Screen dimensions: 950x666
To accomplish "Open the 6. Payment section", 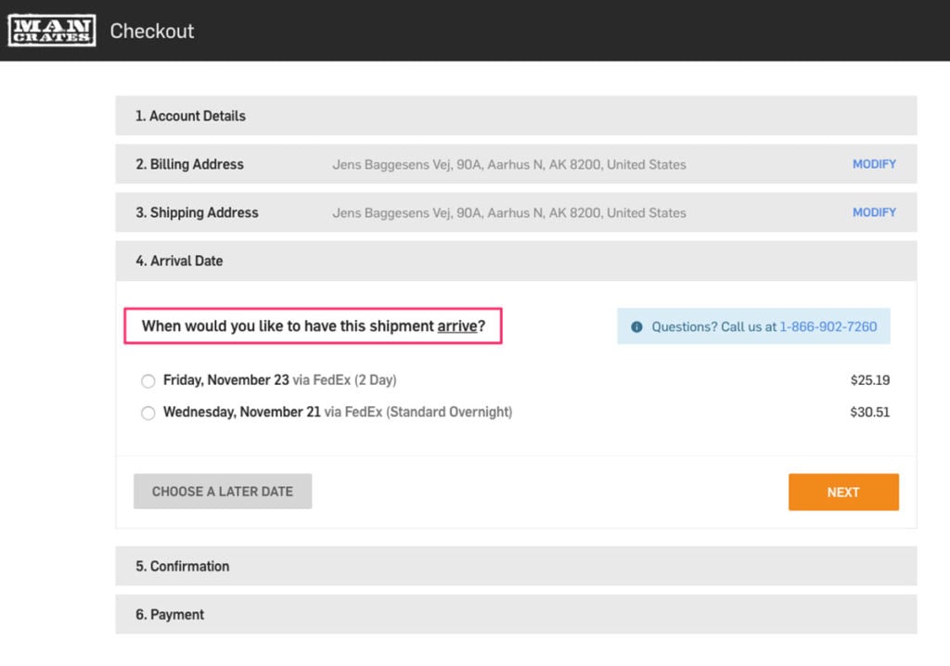I will click(516, 614).
